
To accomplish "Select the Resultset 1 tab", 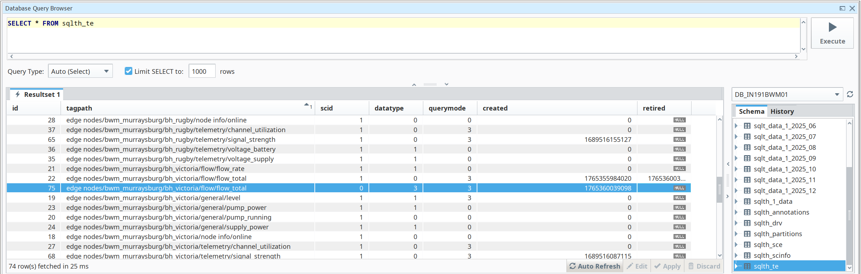I will [x=37, y=94].
